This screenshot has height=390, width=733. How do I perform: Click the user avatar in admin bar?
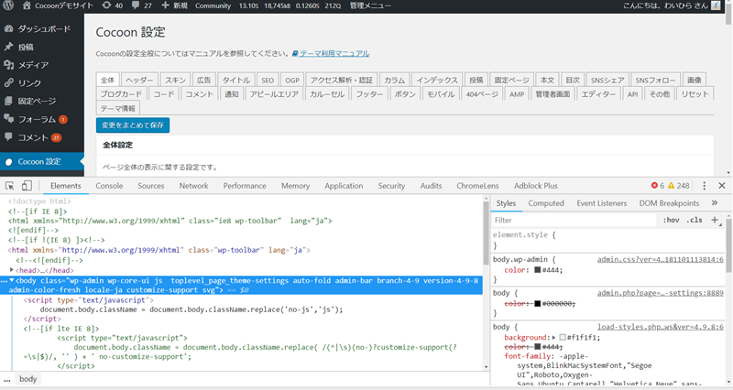click(716, 5)
